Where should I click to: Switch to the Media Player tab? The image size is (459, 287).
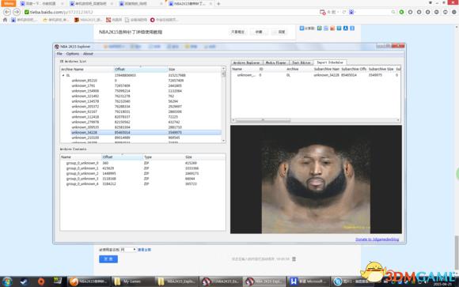coord(275,62)
